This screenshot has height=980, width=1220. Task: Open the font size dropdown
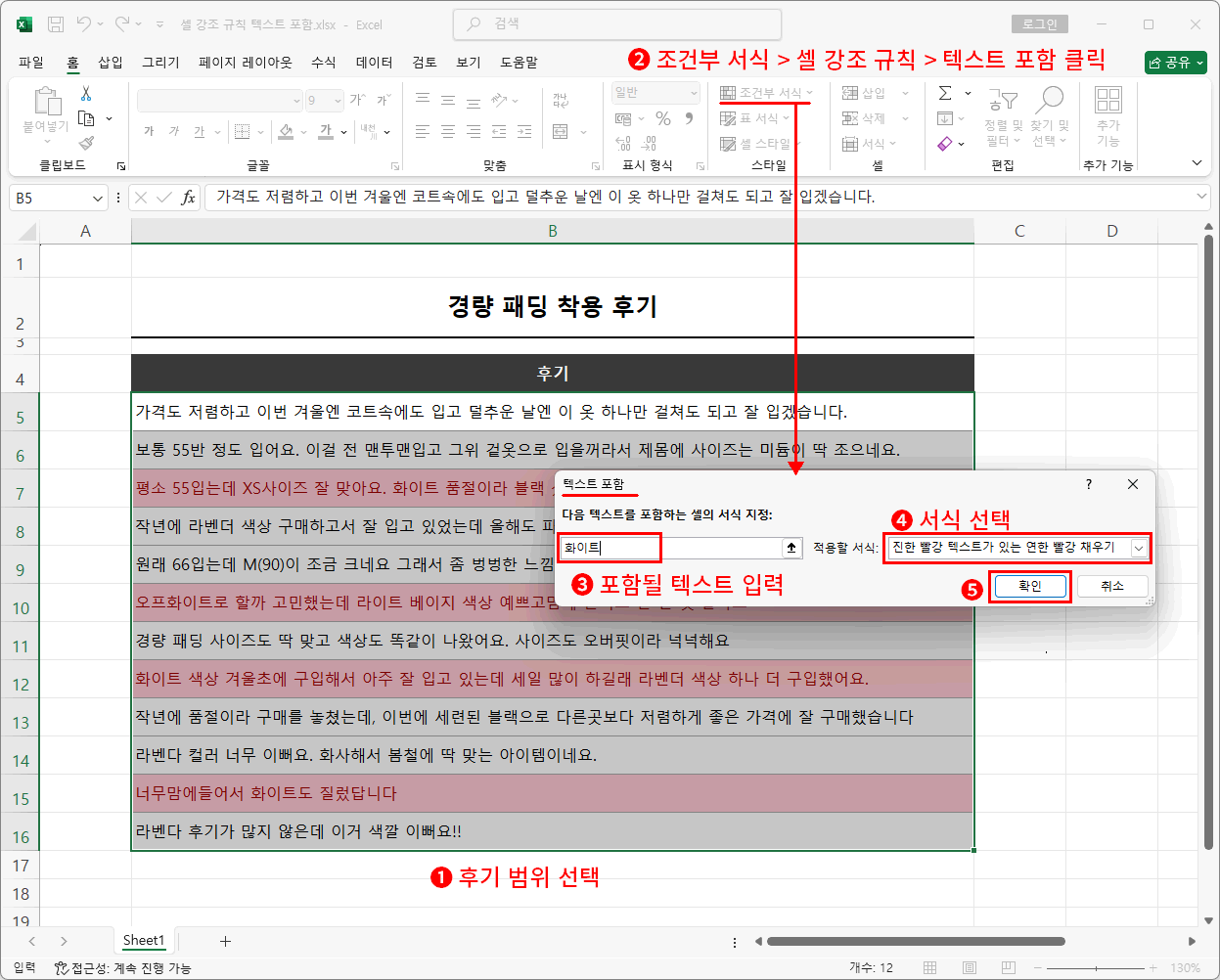tap(338, 100)
